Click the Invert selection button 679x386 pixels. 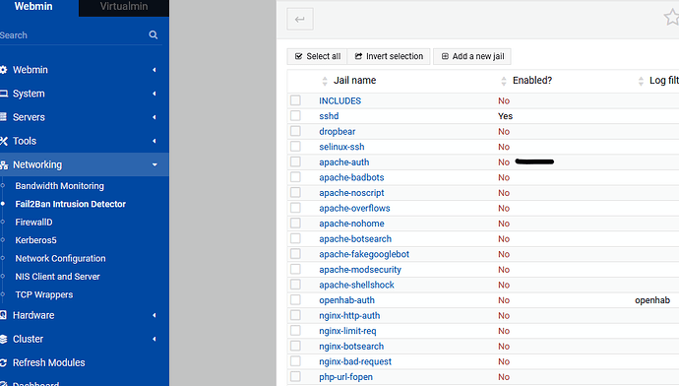pyautogui.click(x=389, y=56)
